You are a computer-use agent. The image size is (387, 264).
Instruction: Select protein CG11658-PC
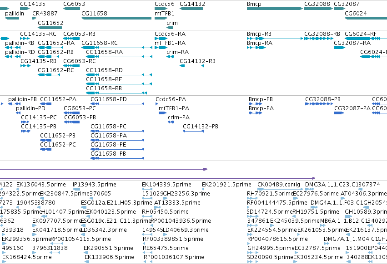tap(117, 131)
